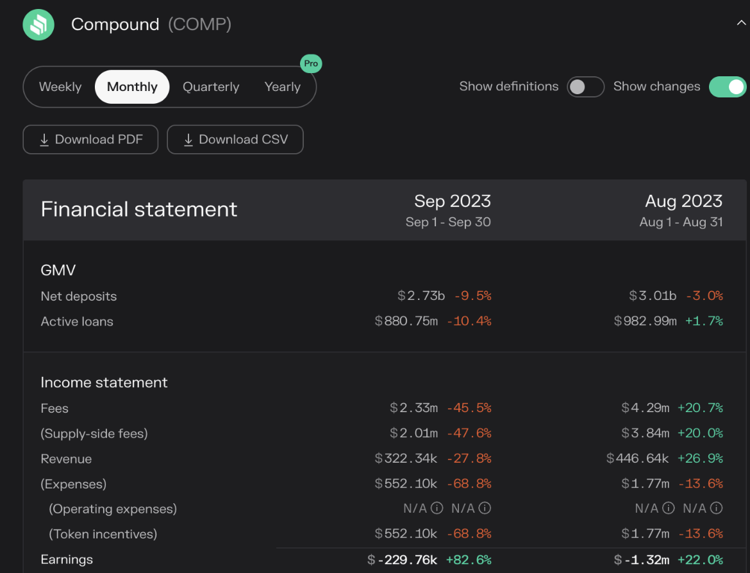This screenshot has width=750, height=573.
Task: Select the Yearly view
Action: click(x=282, y=87)
